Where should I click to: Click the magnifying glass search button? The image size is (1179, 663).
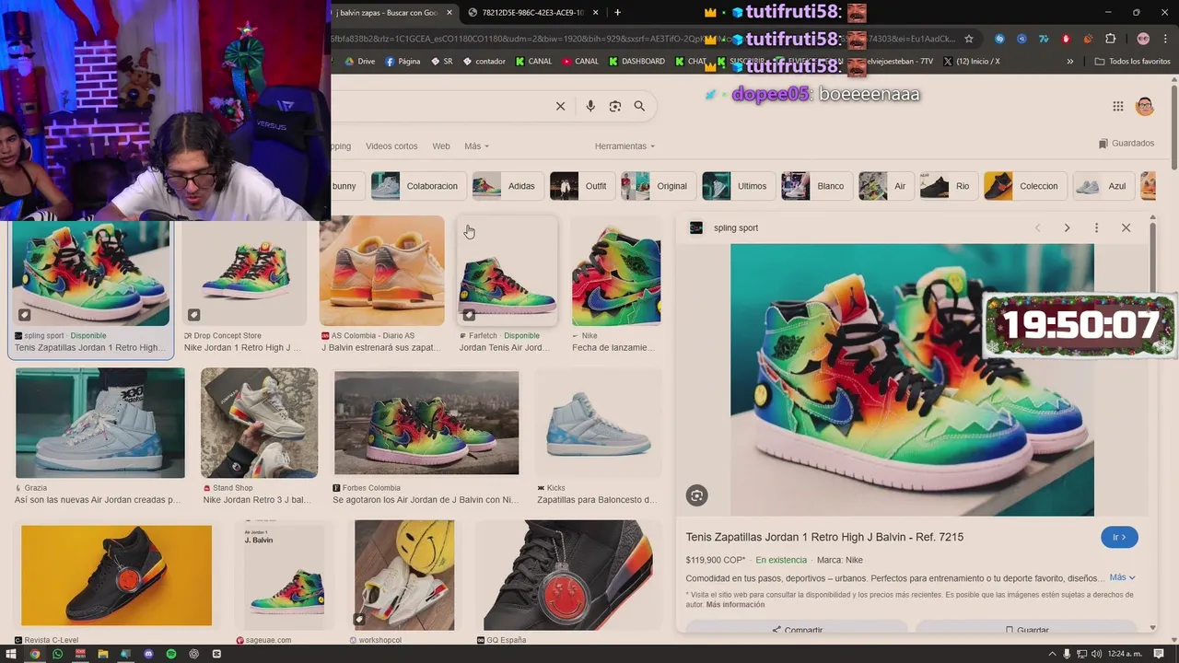(639, 106)
